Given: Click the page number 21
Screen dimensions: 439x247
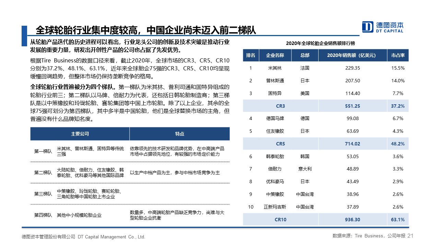Looking at the screenshot, I should pos(411,236).
